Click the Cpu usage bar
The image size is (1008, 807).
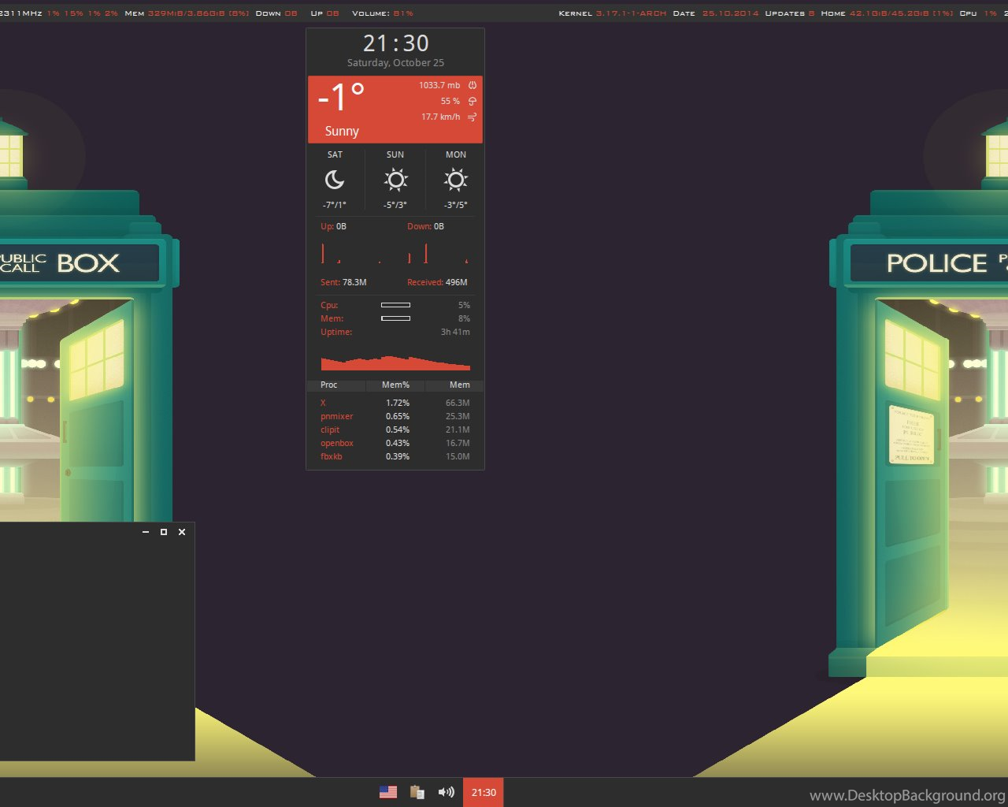pyautogui.click(x=395, y=305)
